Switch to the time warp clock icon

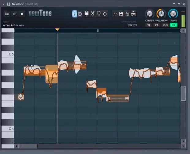[80, 14]
